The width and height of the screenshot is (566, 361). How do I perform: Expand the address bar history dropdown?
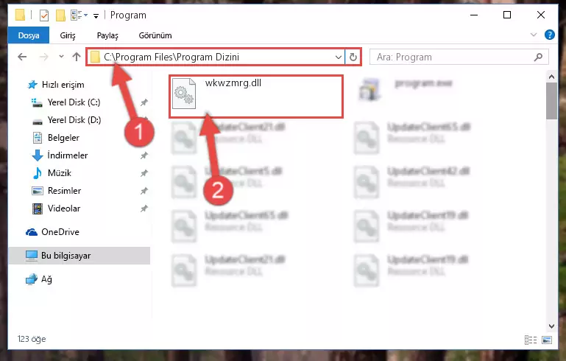click(339, 57)
